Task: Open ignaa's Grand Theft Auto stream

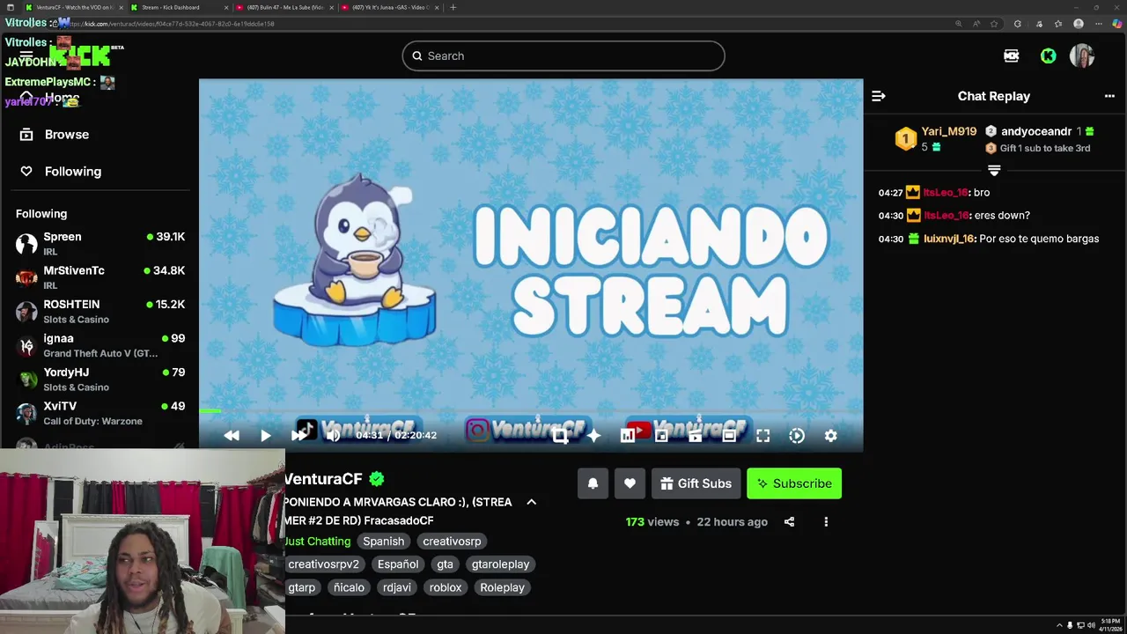Action: 99,345
